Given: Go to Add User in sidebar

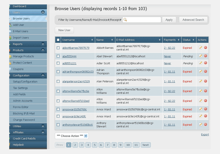Looking at the screenshot, I should point(28,25).
